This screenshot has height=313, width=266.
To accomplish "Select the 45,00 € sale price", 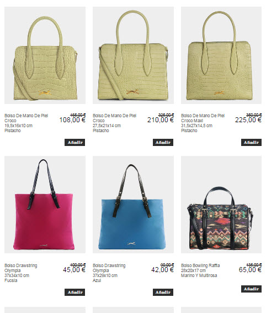I will [74, 270].
